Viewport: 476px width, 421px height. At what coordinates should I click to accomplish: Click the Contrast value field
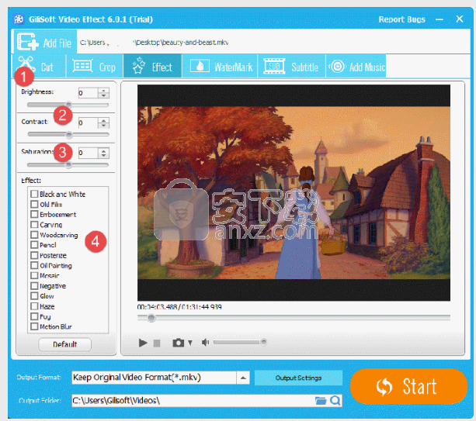pyautogui.click(x=88, y=123)
